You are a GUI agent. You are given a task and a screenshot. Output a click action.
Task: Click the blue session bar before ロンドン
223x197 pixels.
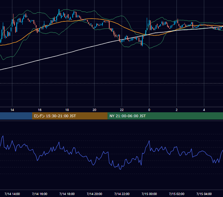[16, 116]
